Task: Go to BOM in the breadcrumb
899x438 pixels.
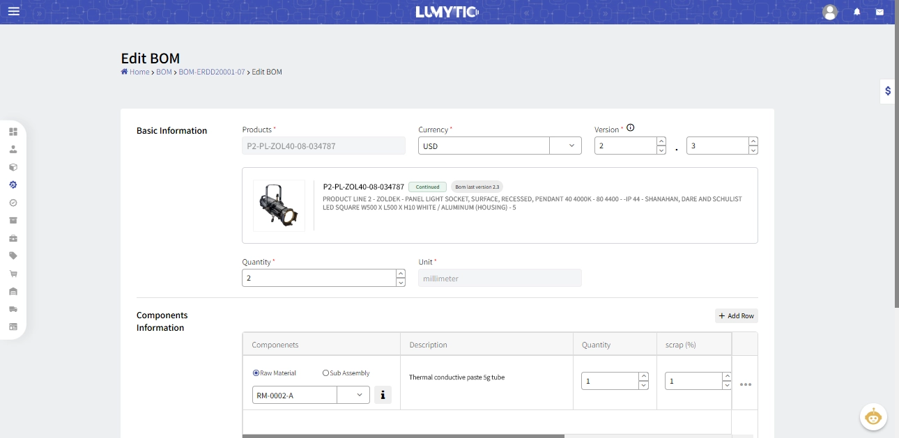Action: [164, 72]
